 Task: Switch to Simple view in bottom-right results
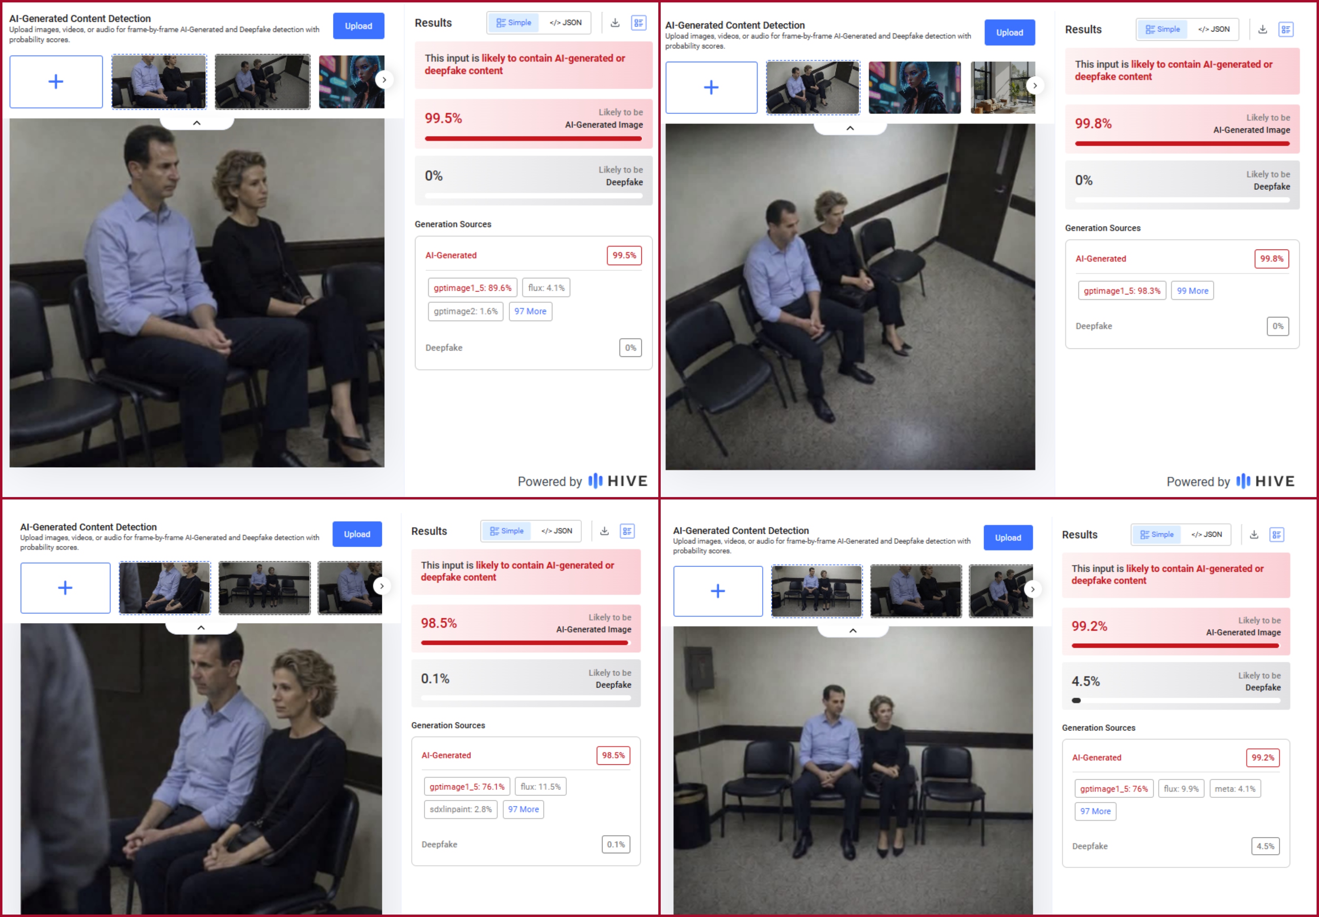[x=1157, y=535]
